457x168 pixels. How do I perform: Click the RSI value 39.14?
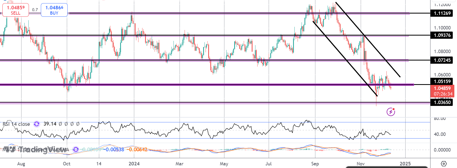pos(50,124)
